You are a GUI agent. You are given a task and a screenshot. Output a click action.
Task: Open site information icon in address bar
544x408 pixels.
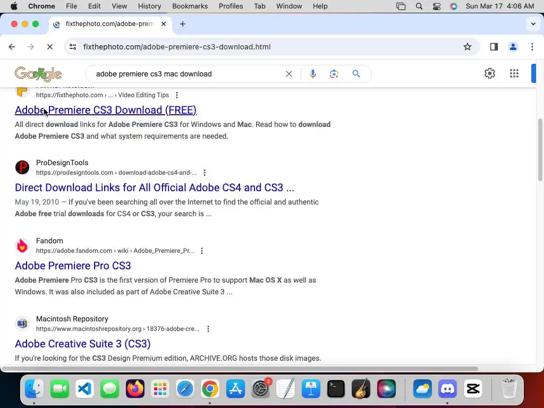pos(72,47)
